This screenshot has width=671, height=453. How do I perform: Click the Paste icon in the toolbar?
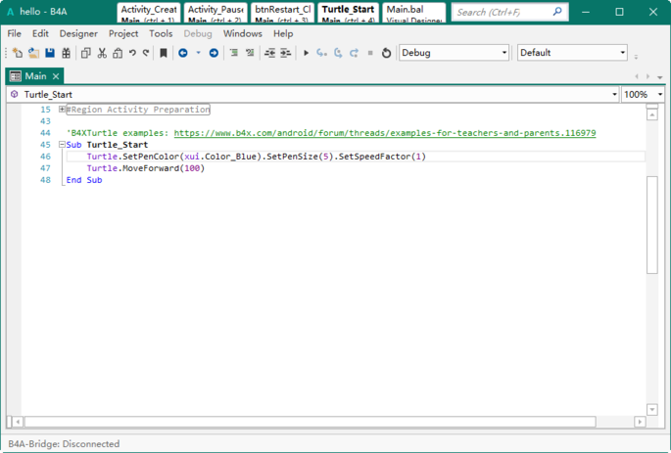(118, 53)
